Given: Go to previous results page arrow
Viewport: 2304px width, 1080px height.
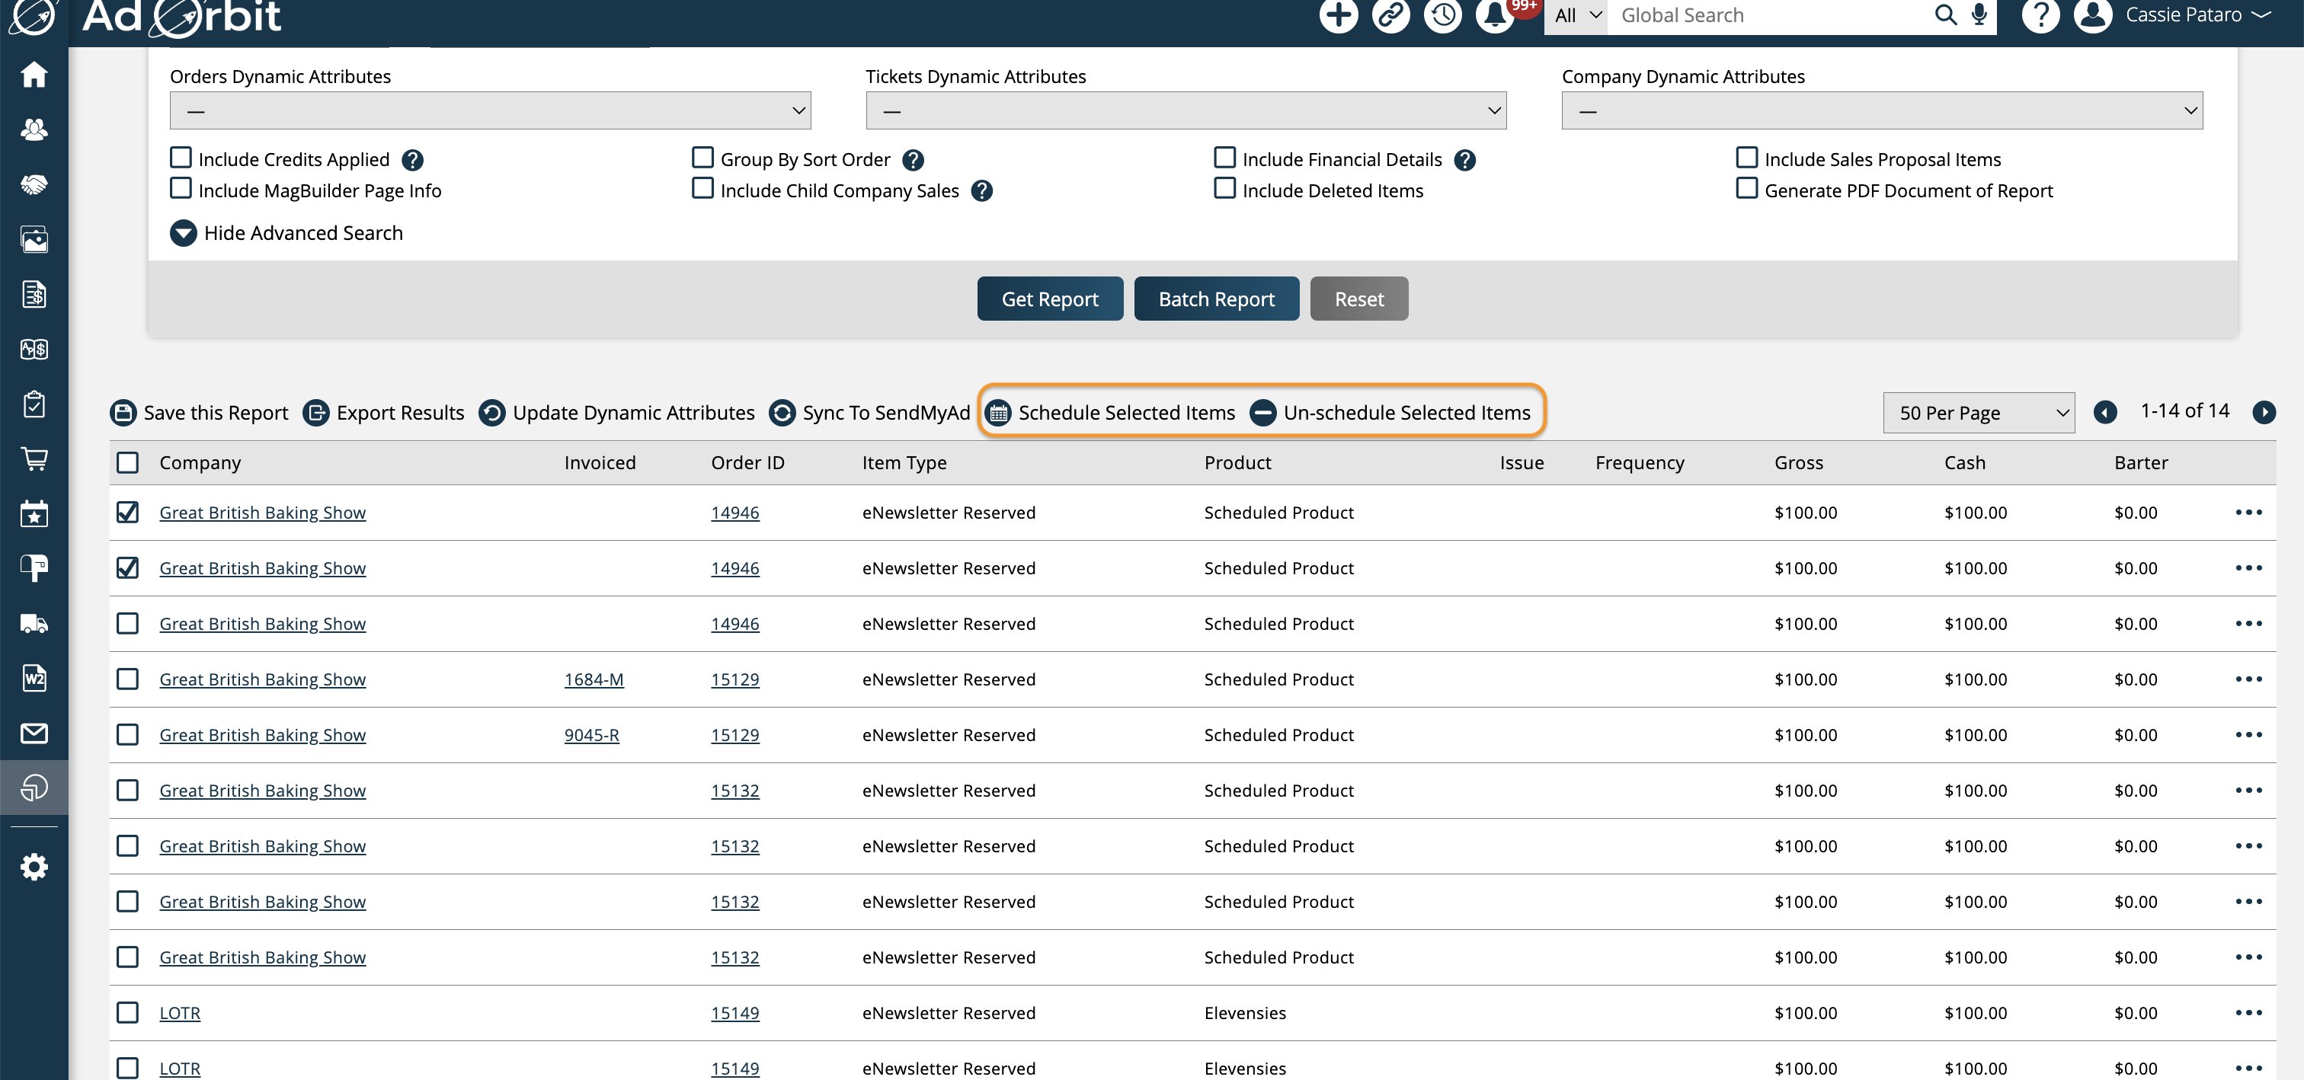Looking at the screenshot, I should pos(2104,412).
